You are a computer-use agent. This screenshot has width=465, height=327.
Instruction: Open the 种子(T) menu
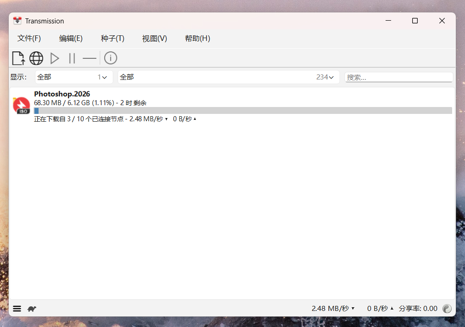112,39
